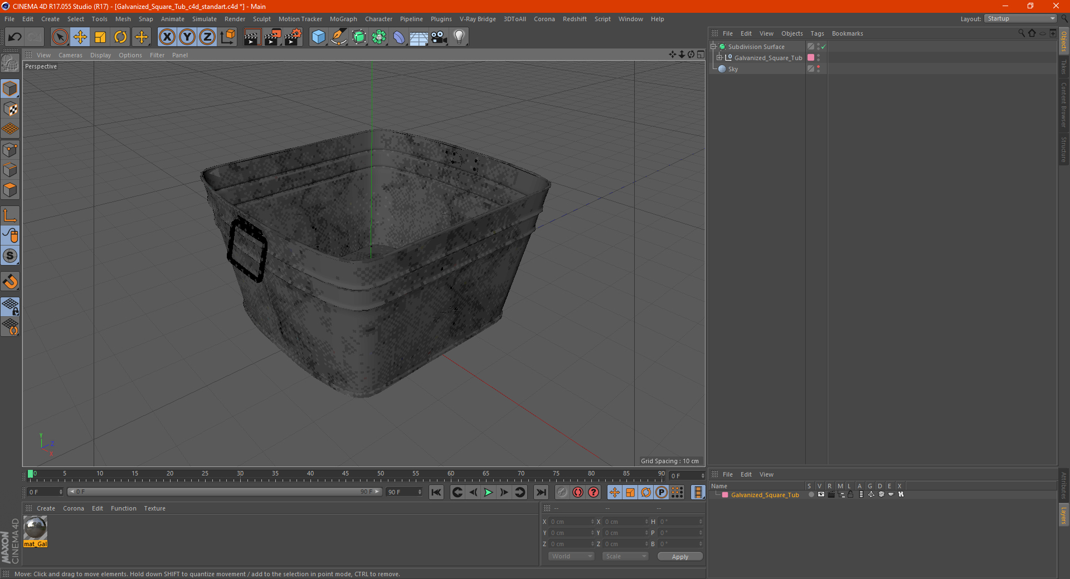1070x579 pixels.
Task: Click layer color swatch for Galvanized_Square_Tub
Action: [725, 495]
